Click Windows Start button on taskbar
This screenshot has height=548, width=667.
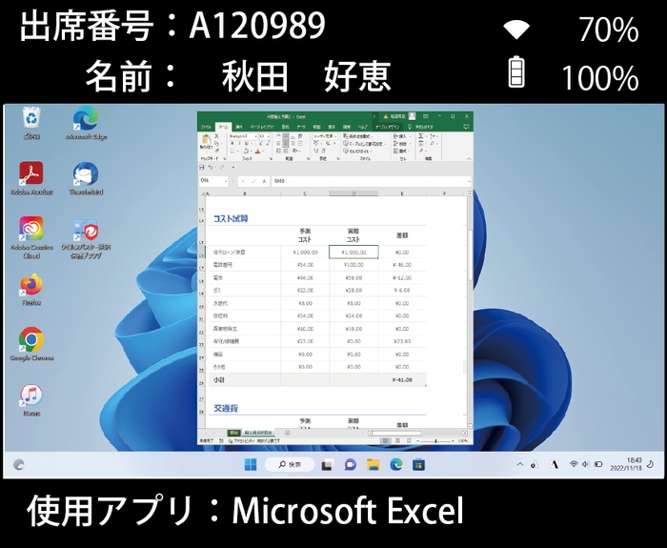251,465
